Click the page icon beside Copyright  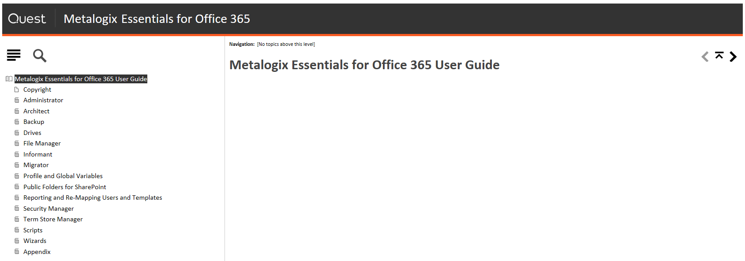(x=17, y=89)
